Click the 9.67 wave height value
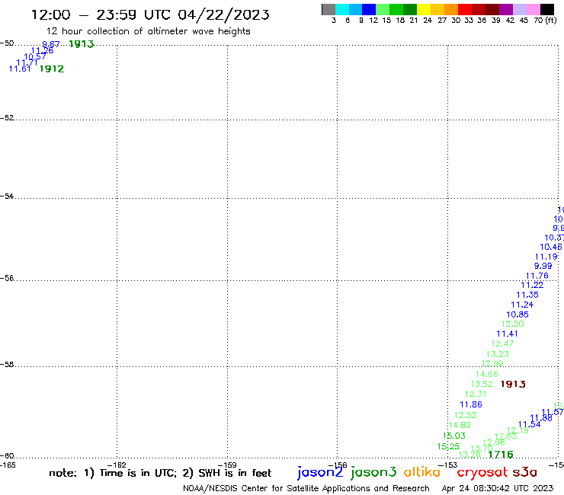The height and width of the screenshot is (495, 564). [x=51, y=44]
